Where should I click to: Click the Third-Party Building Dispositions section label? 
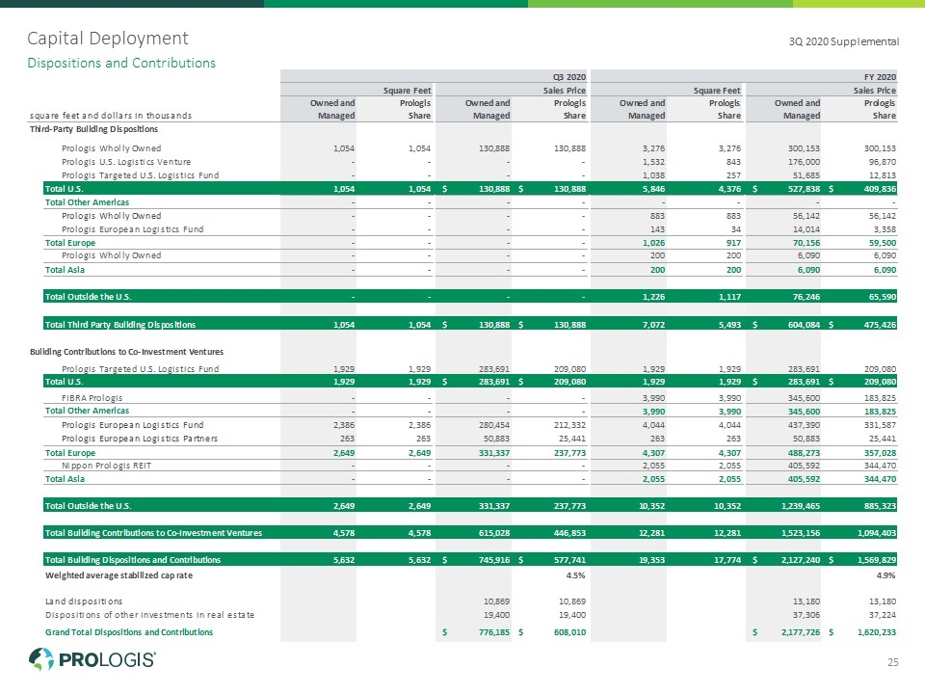point(93,128)
